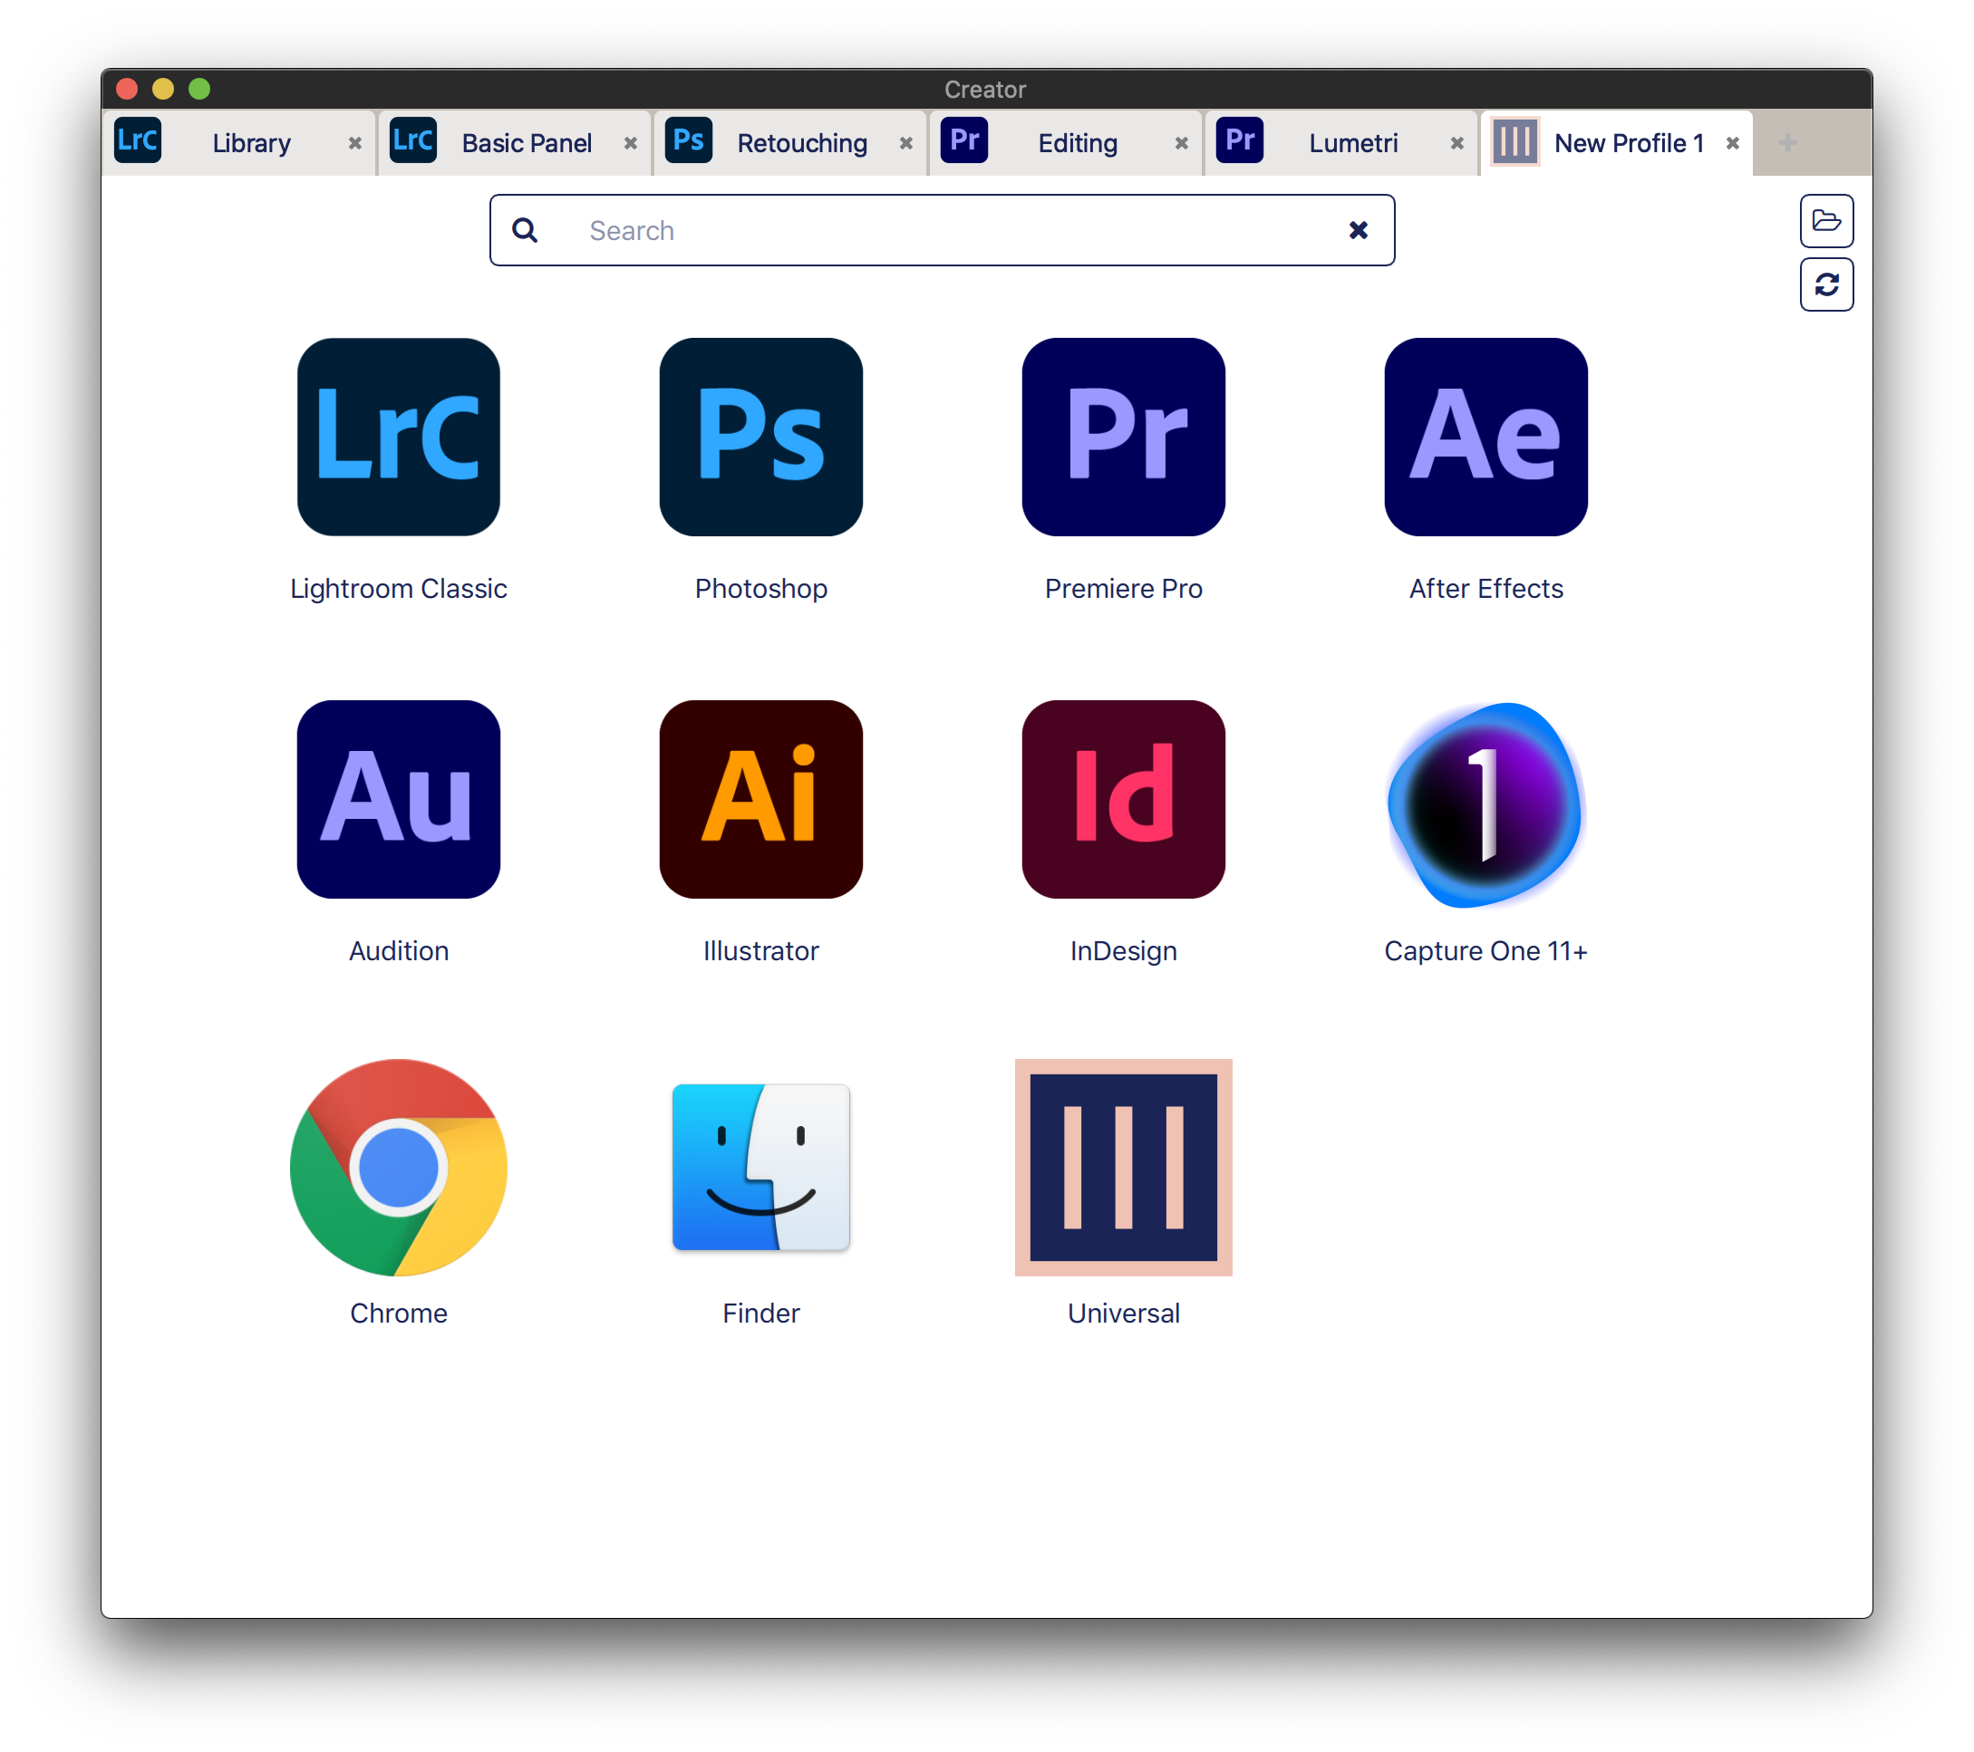Clear the search field with the X
Viewport: 1974px width, 1752px height.
(1358, 230)
